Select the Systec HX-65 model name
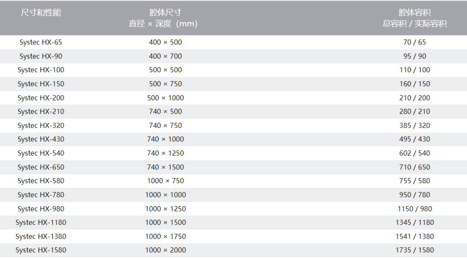This screenshot has width=467, height=258. click(41, 42)
